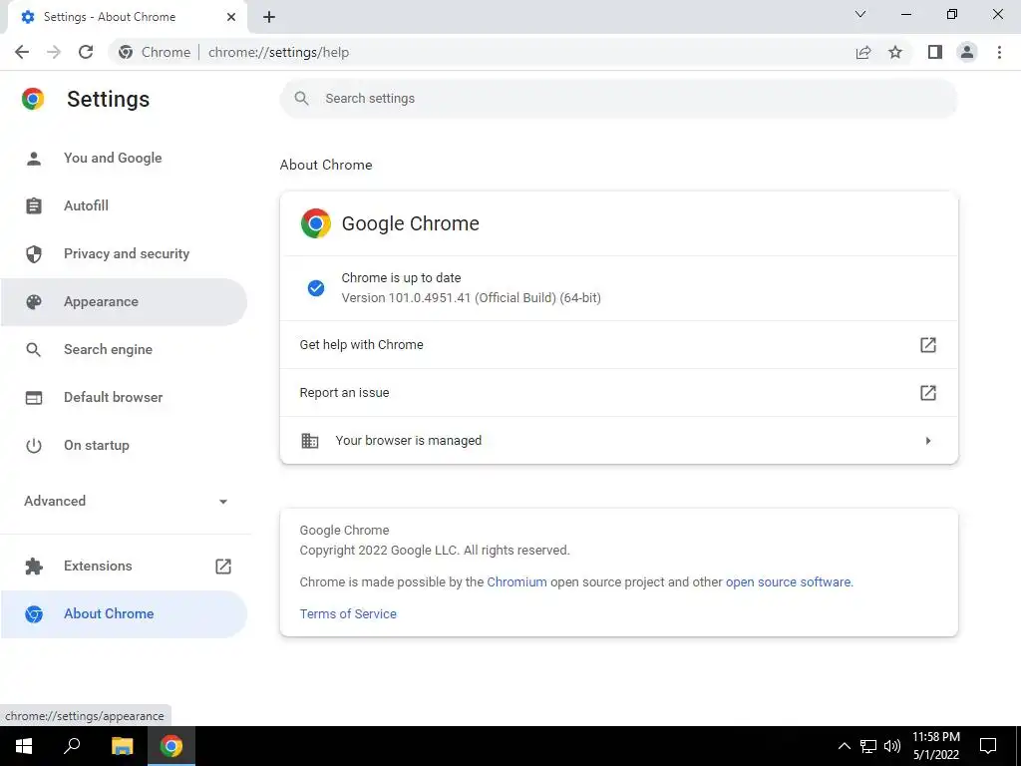Click the magnifier icon in Search settings

pos(301,99)
